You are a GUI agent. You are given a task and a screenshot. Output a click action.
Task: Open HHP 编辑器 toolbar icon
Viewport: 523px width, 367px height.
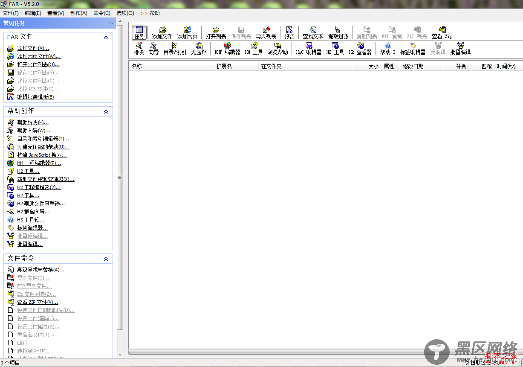pos(228,49)
